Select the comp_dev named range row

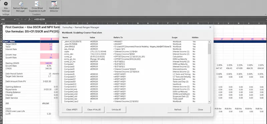tap(135, 54)
